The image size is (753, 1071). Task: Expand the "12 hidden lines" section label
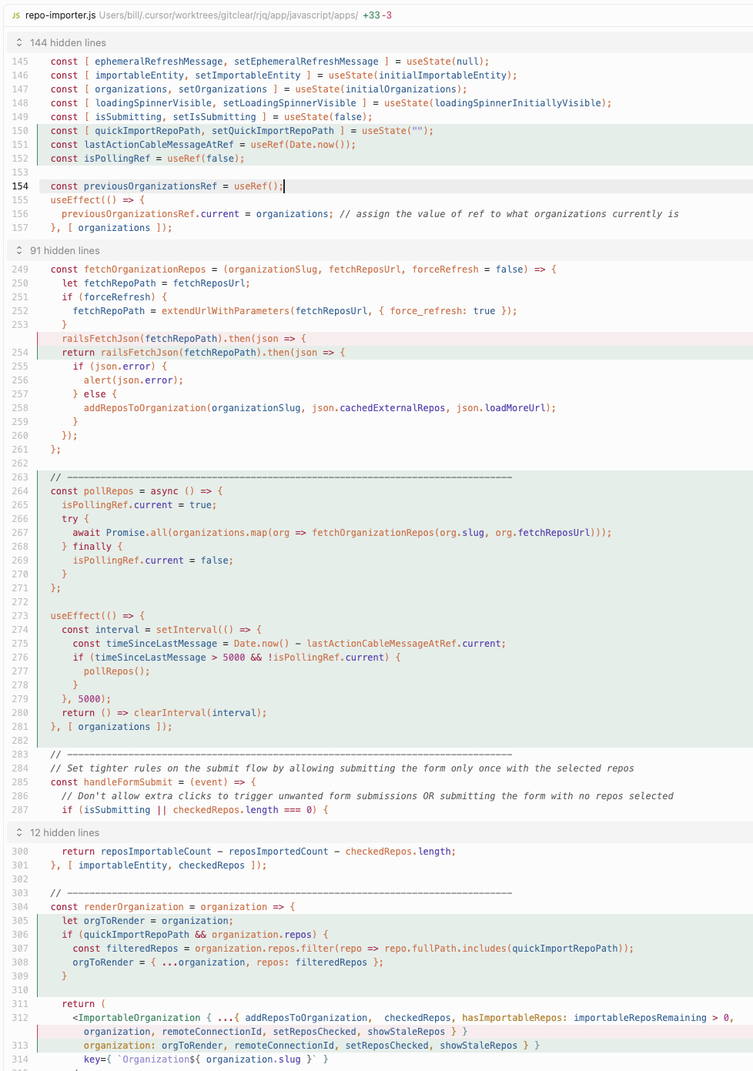(x=65, y=833)
